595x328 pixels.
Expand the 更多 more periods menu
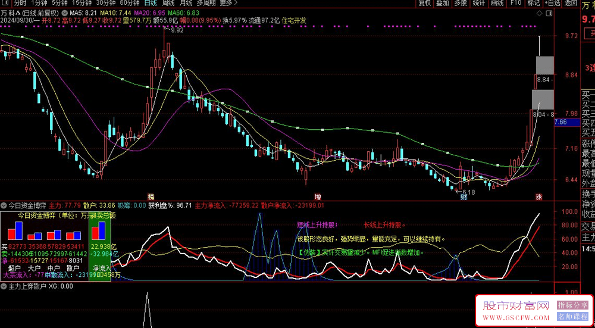pos(228,3)
